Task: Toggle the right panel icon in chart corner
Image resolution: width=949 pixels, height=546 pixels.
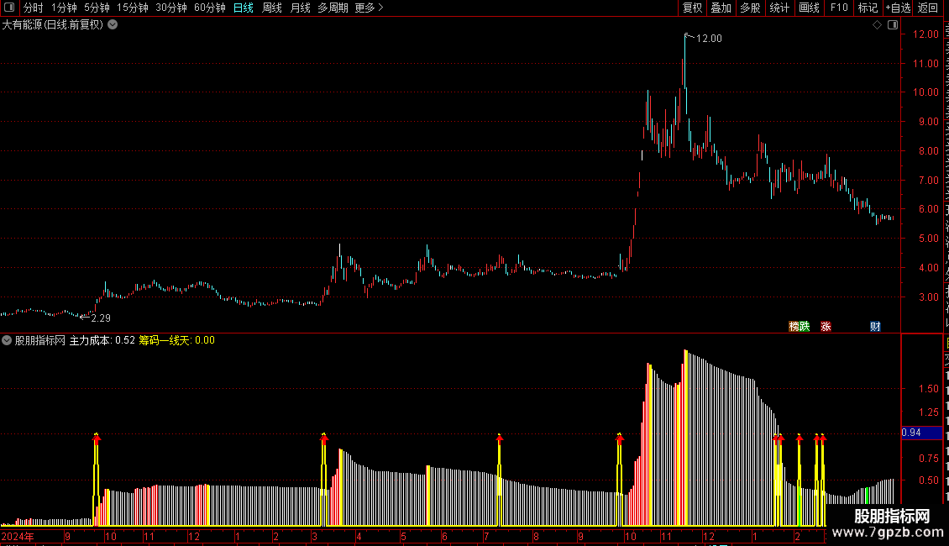Action: (893, 25)
